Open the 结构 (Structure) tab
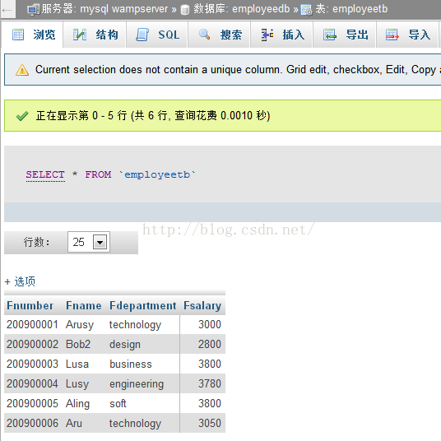Image resolution: width=441 pixels, height=441 pixels. pos(95,35)
